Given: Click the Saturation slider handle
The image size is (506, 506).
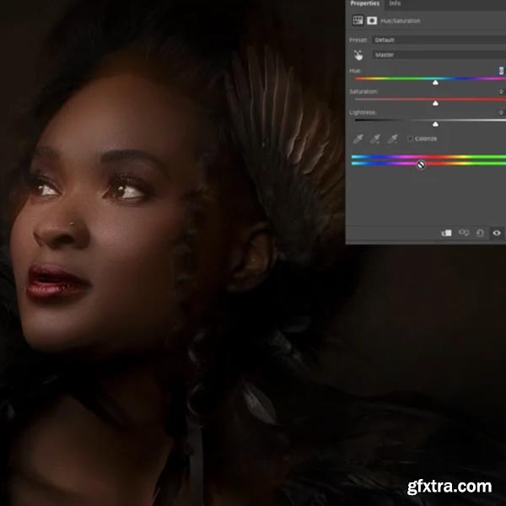Looking at the screenshot, I should tap(435, 103).
